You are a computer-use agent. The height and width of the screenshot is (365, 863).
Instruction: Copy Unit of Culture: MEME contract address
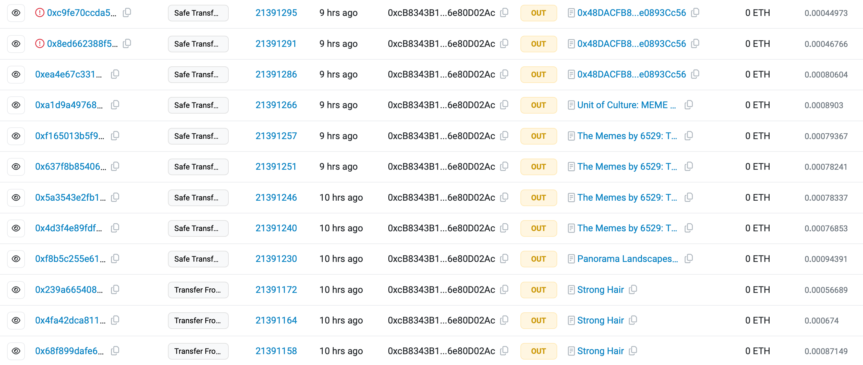[688, 105]
